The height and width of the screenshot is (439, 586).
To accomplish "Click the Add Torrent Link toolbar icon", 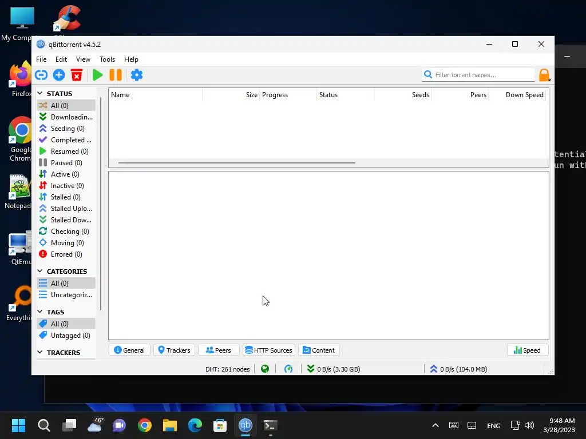I will click(x=41, y=75).
